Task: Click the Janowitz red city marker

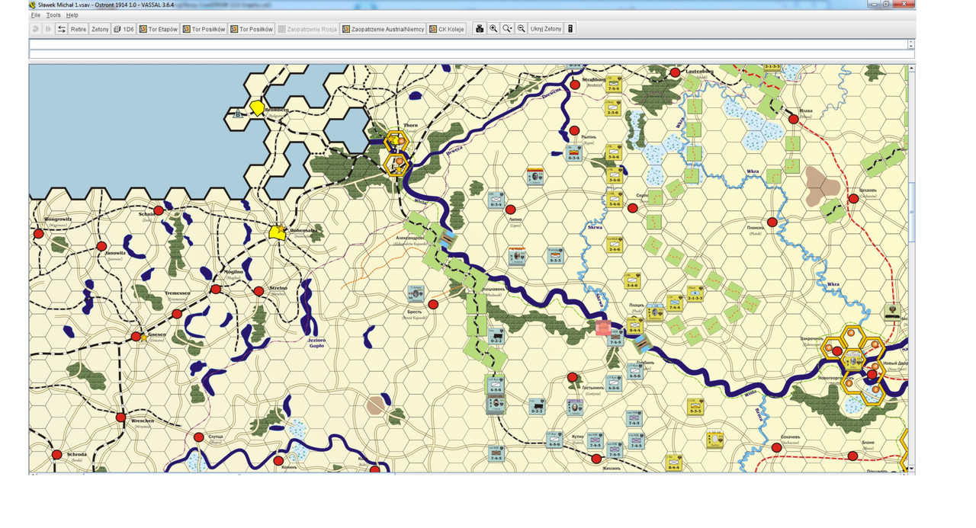Action: [x=101, y=246]
